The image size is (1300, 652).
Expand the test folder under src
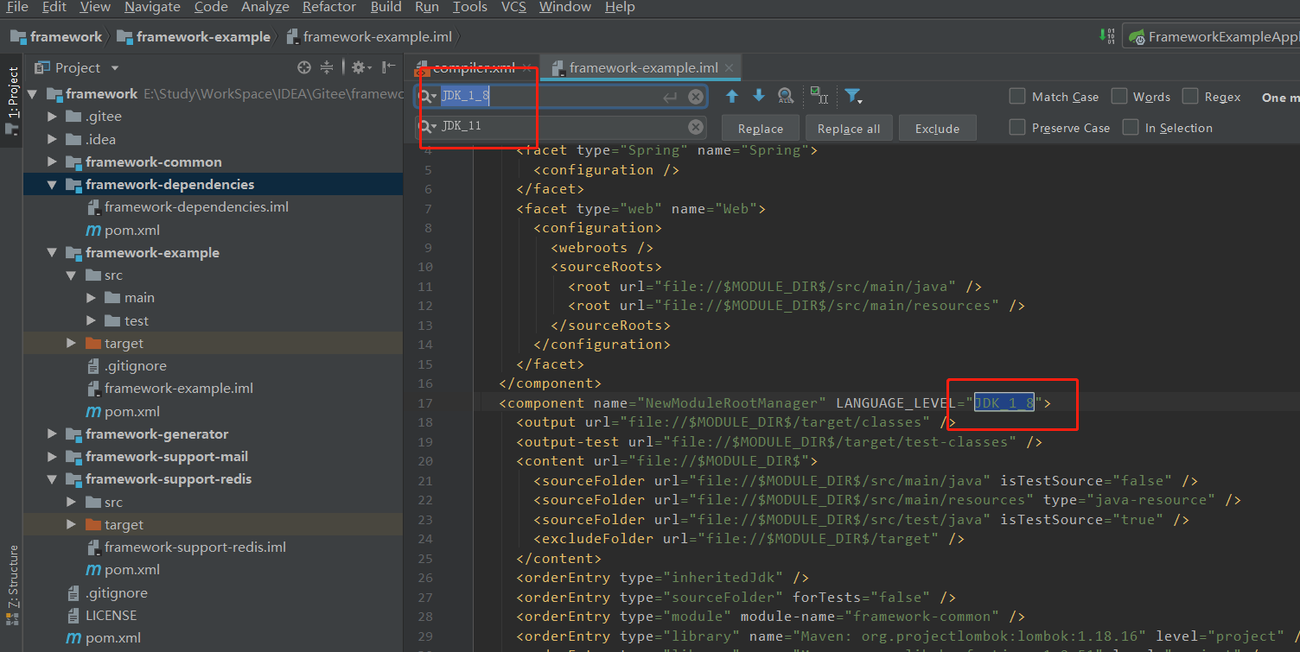click(92, 320)
